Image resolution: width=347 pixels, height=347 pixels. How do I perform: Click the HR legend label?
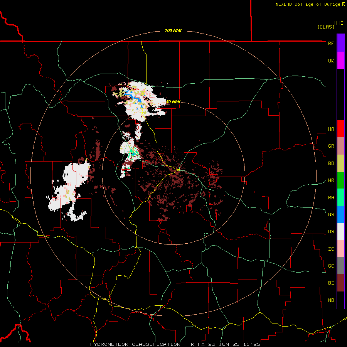(331, 180)
